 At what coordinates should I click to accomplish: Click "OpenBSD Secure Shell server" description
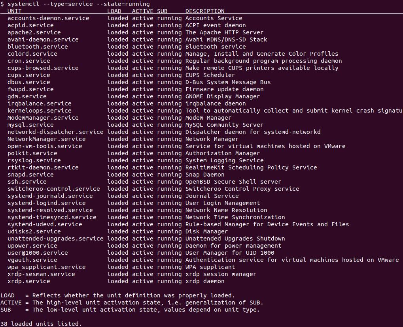(x=233, y=182)
